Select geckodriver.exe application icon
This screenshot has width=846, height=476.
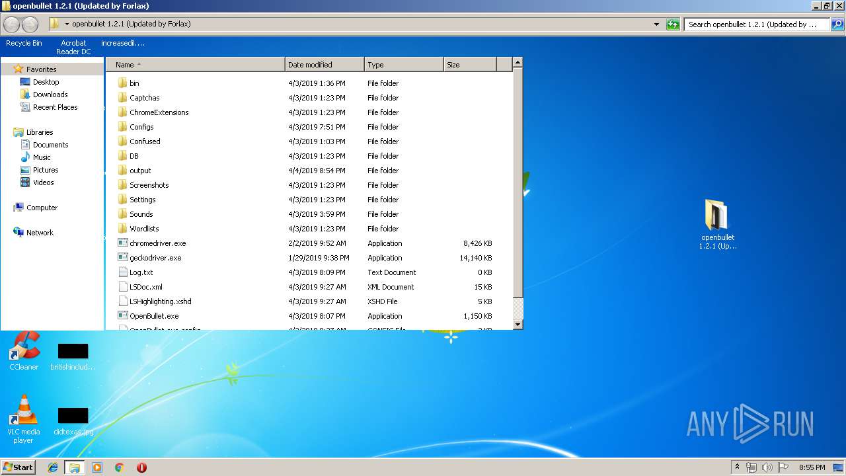(122, 258)
